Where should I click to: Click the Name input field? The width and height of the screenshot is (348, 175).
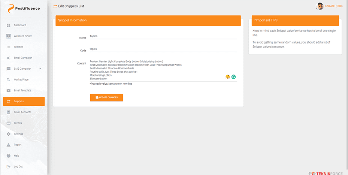[x=163, y=36]
